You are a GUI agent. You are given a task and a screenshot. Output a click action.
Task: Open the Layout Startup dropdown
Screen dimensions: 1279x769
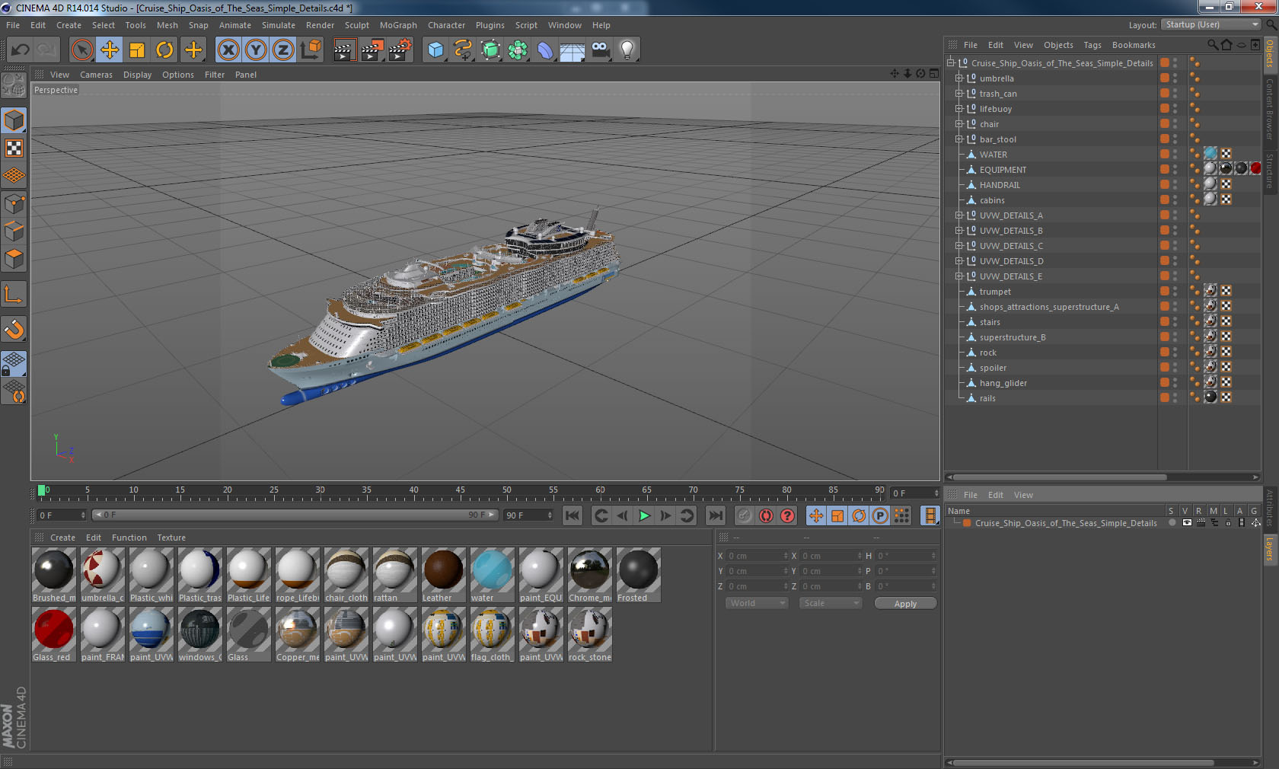tap(1212, 25)
